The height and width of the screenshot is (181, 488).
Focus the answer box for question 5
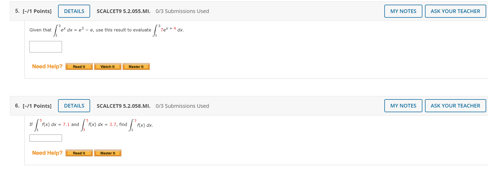coord(46,47)
